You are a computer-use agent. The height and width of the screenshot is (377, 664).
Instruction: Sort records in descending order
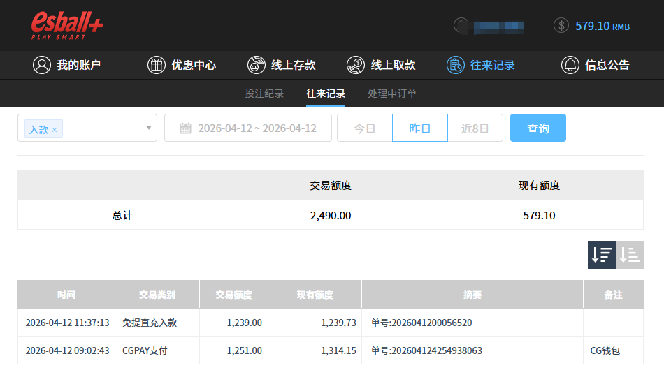coord(601,255)
